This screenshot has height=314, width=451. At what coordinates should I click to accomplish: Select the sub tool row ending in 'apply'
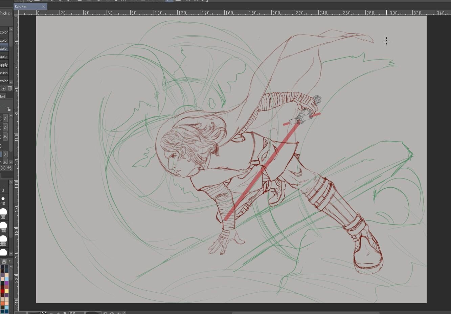point(4,65)
